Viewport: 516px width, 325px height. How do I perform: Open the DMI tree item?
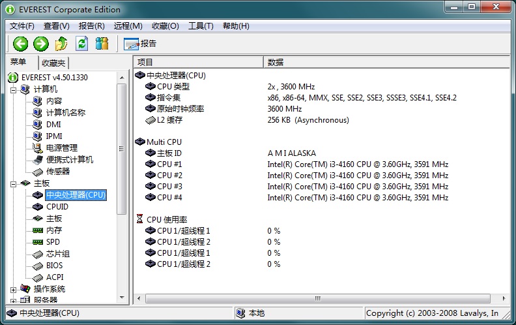[x=53, y=124]
